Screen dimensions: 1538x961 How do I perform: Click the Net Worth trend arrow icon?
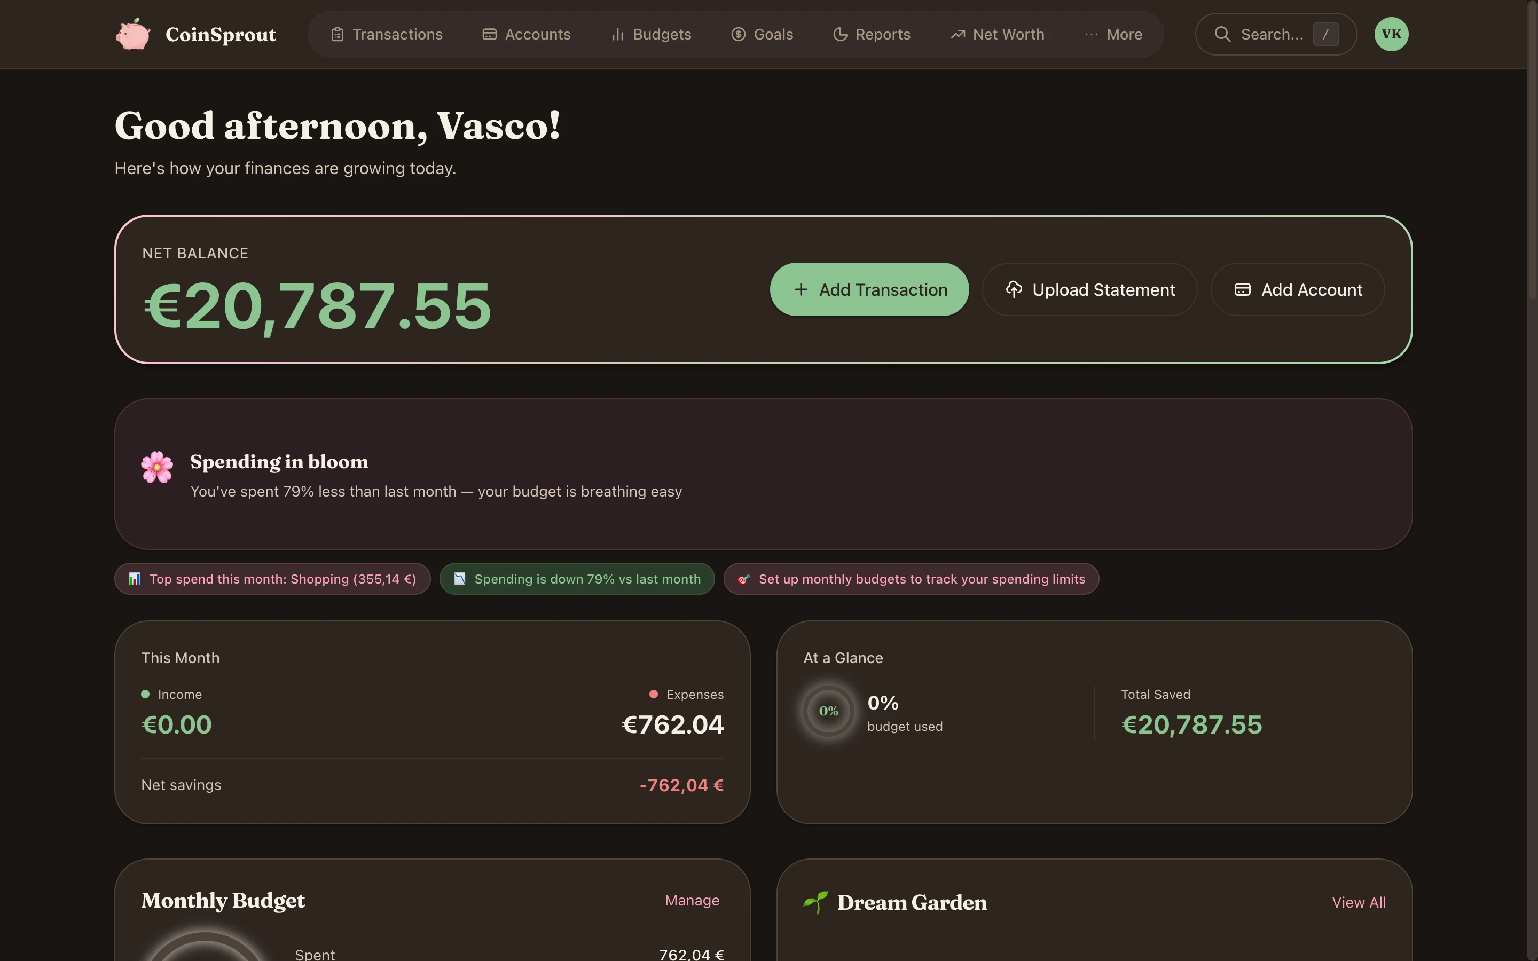pos(957,34)
